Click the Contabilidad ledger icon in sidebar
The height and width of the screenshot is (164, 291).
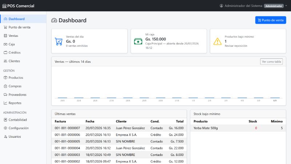coord(5,120)
